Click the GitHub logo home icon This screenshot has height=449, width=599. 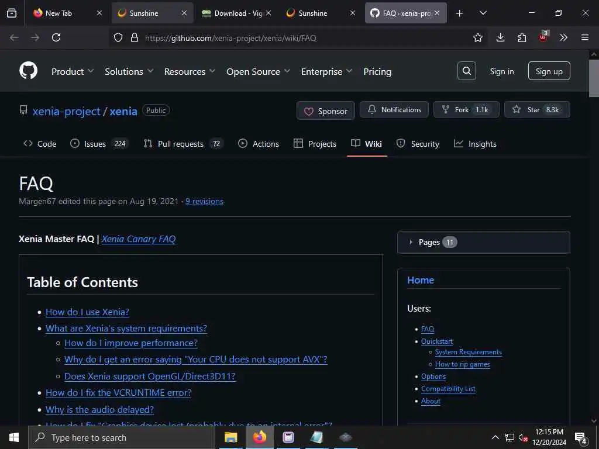28,71
